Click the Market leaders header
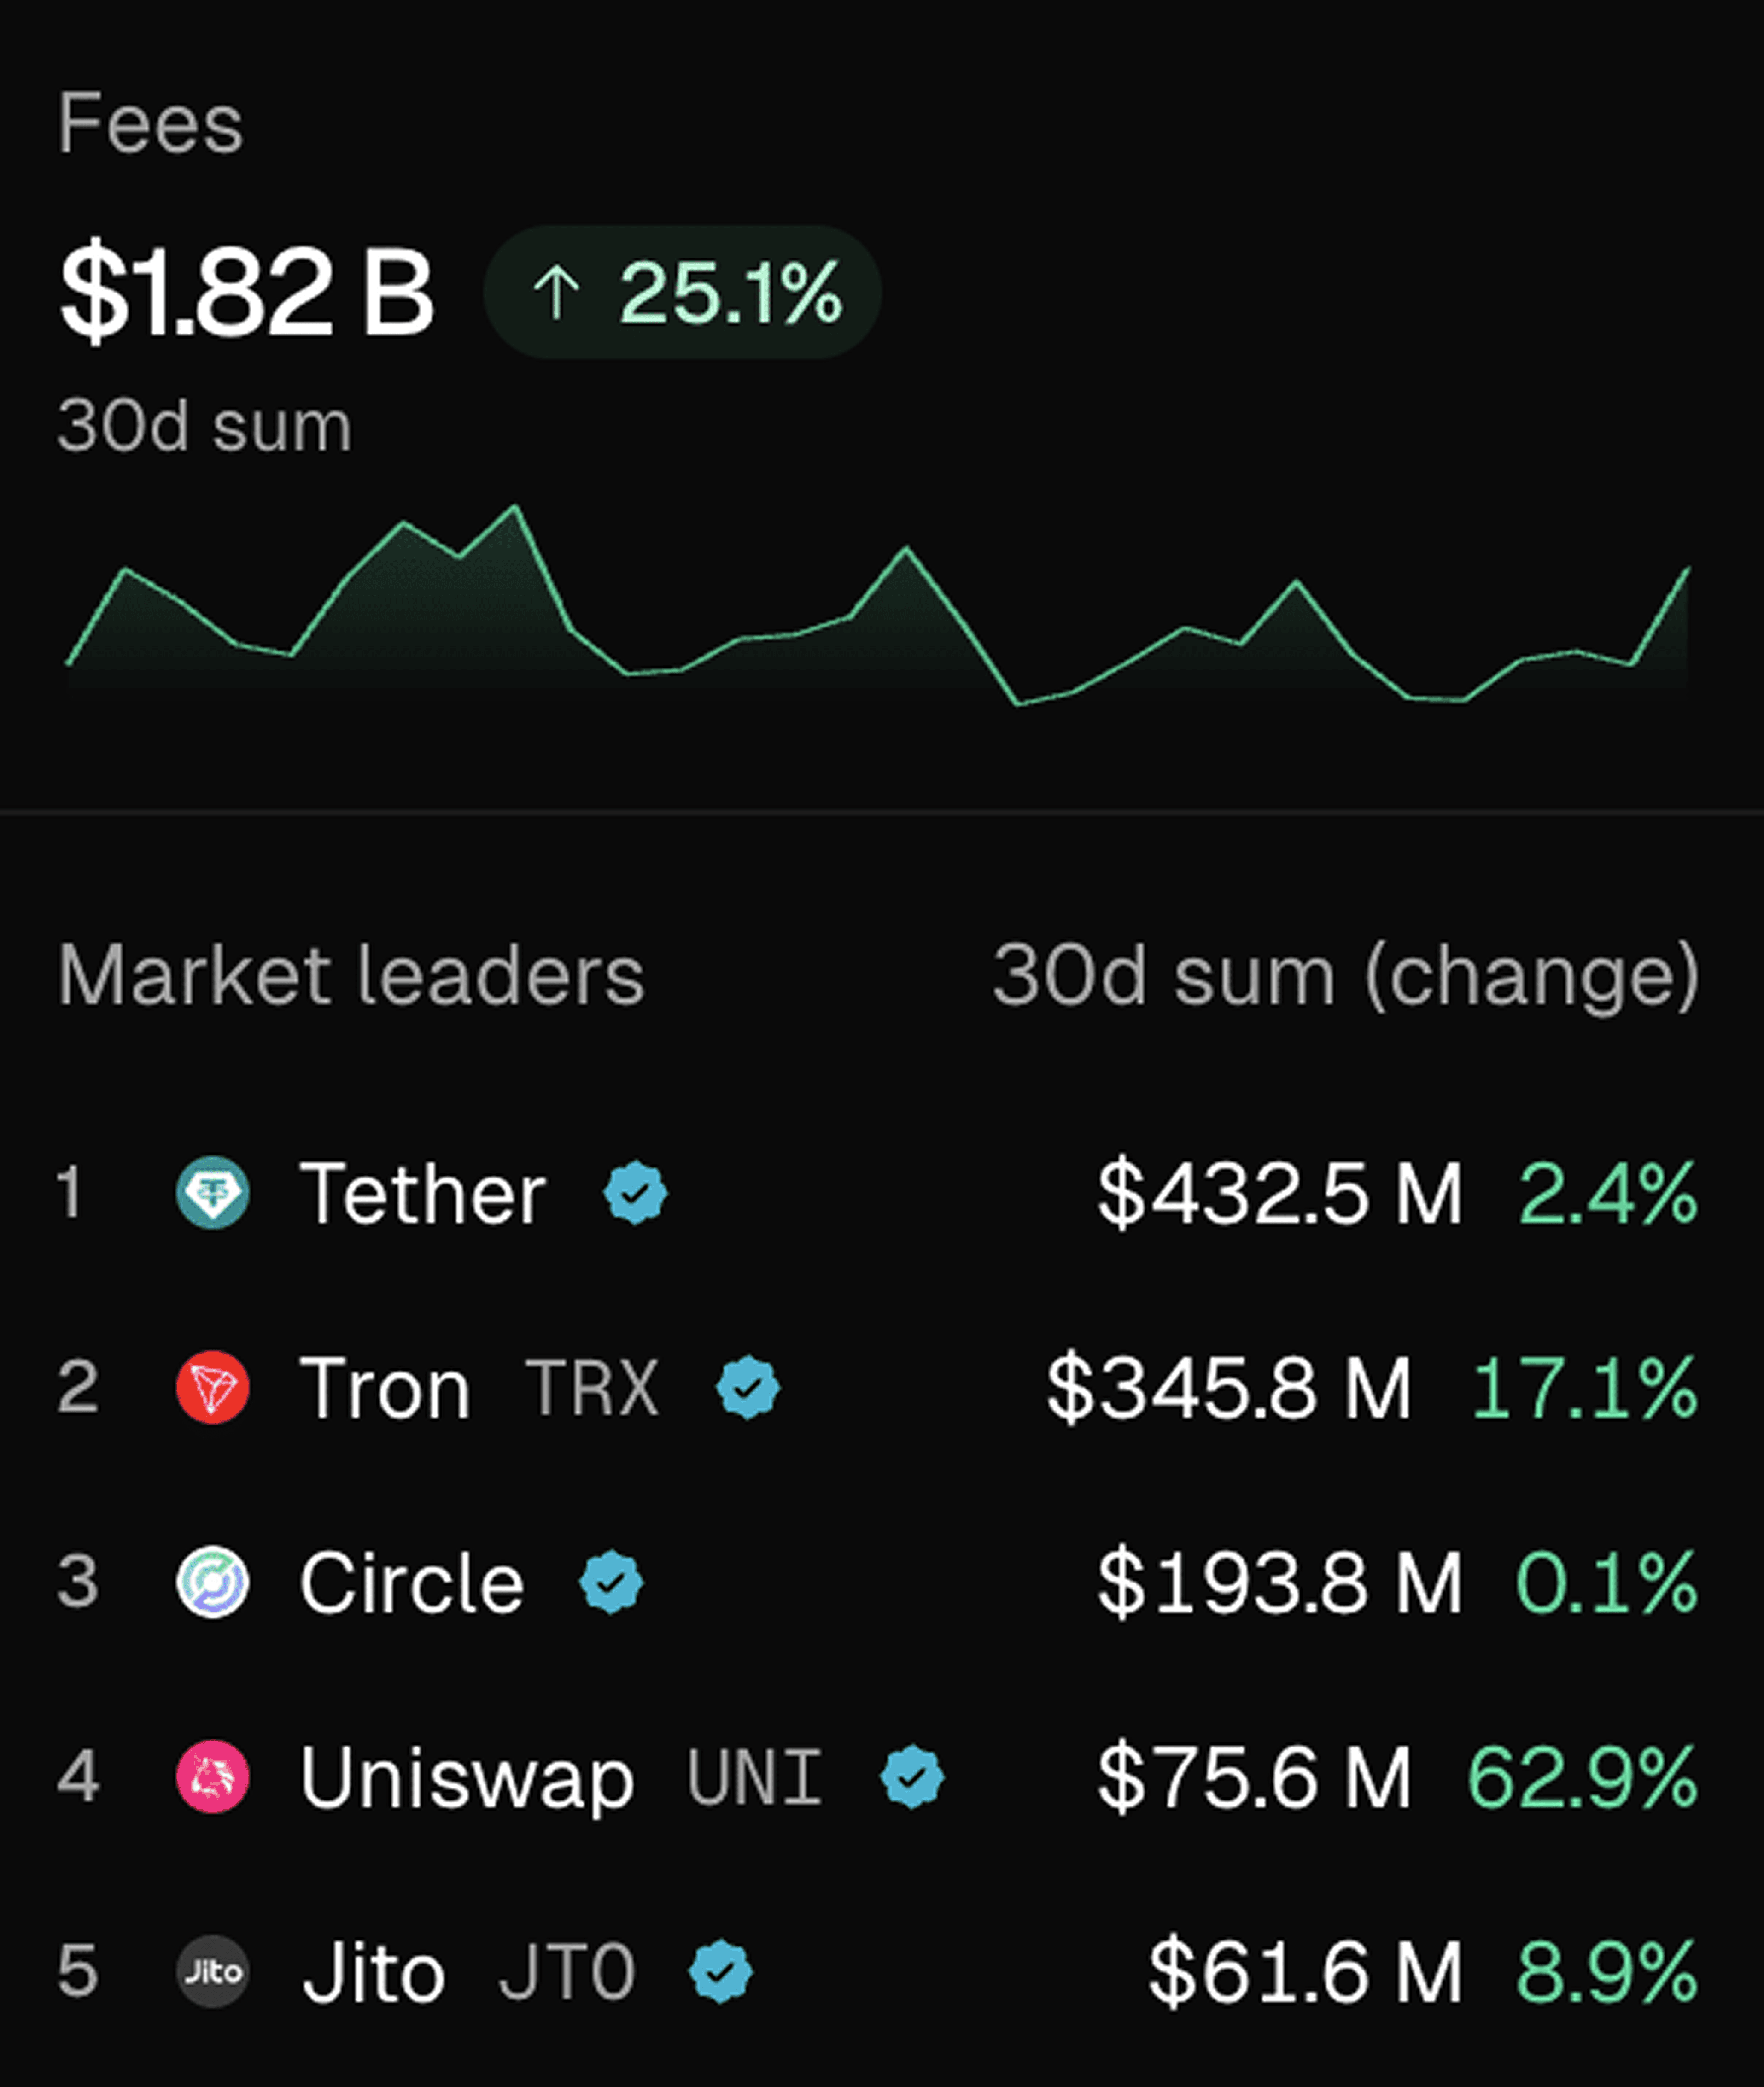The image size is (1764, 2087). [x=351, y=974]
